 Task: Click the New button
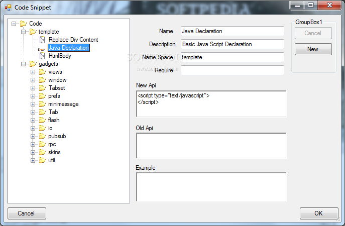(313, 49)
